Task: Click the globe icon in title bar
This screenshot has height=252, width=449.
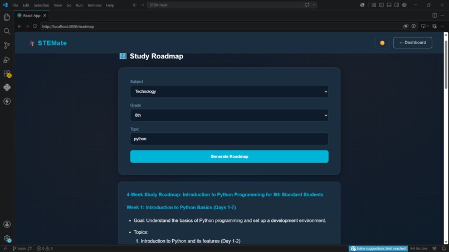Action: pos(404,5)
